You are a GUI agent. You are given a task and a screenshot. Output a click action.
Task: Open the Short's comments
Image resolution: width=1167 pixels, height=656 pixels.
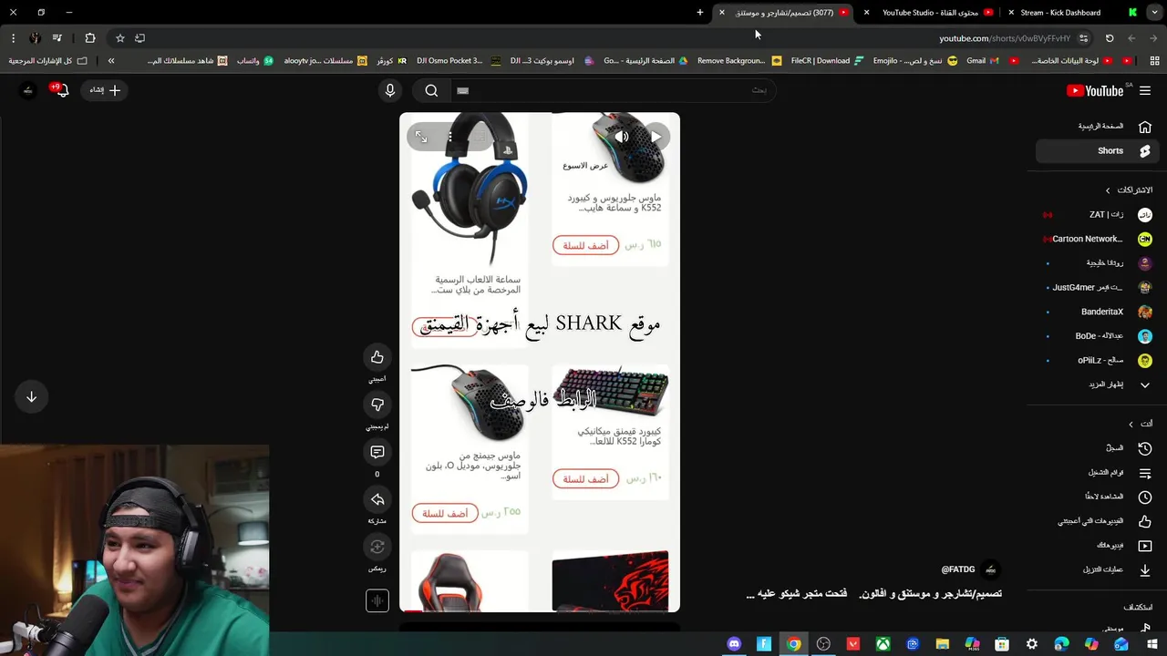(377, 452)
